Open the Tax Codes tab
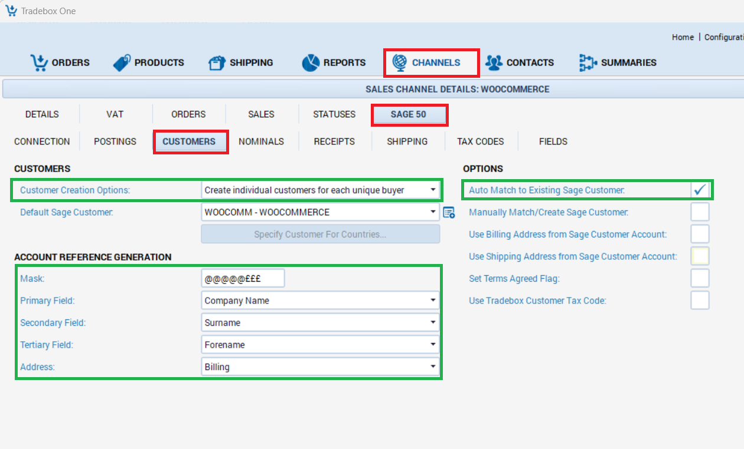 (x=480, y=141)
